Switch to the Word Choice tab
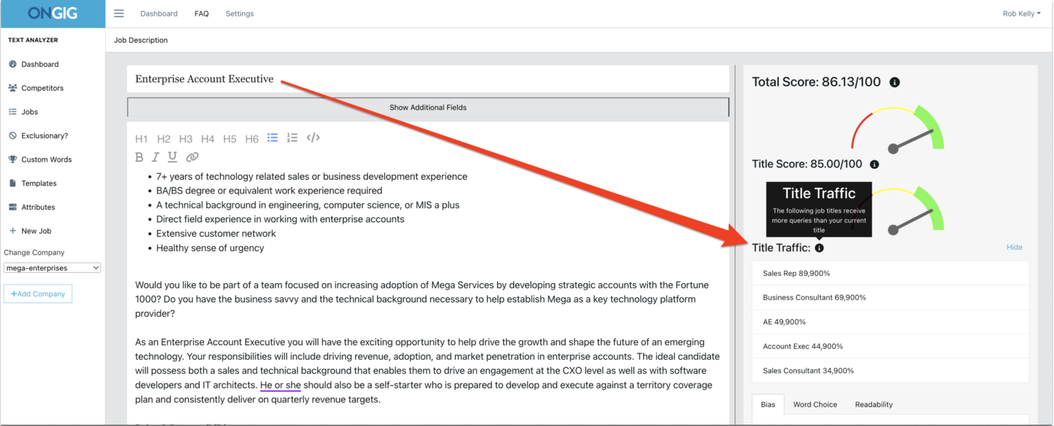This screenshot has width=1054, height=426. pyautogui.click(x=815, y=404)
